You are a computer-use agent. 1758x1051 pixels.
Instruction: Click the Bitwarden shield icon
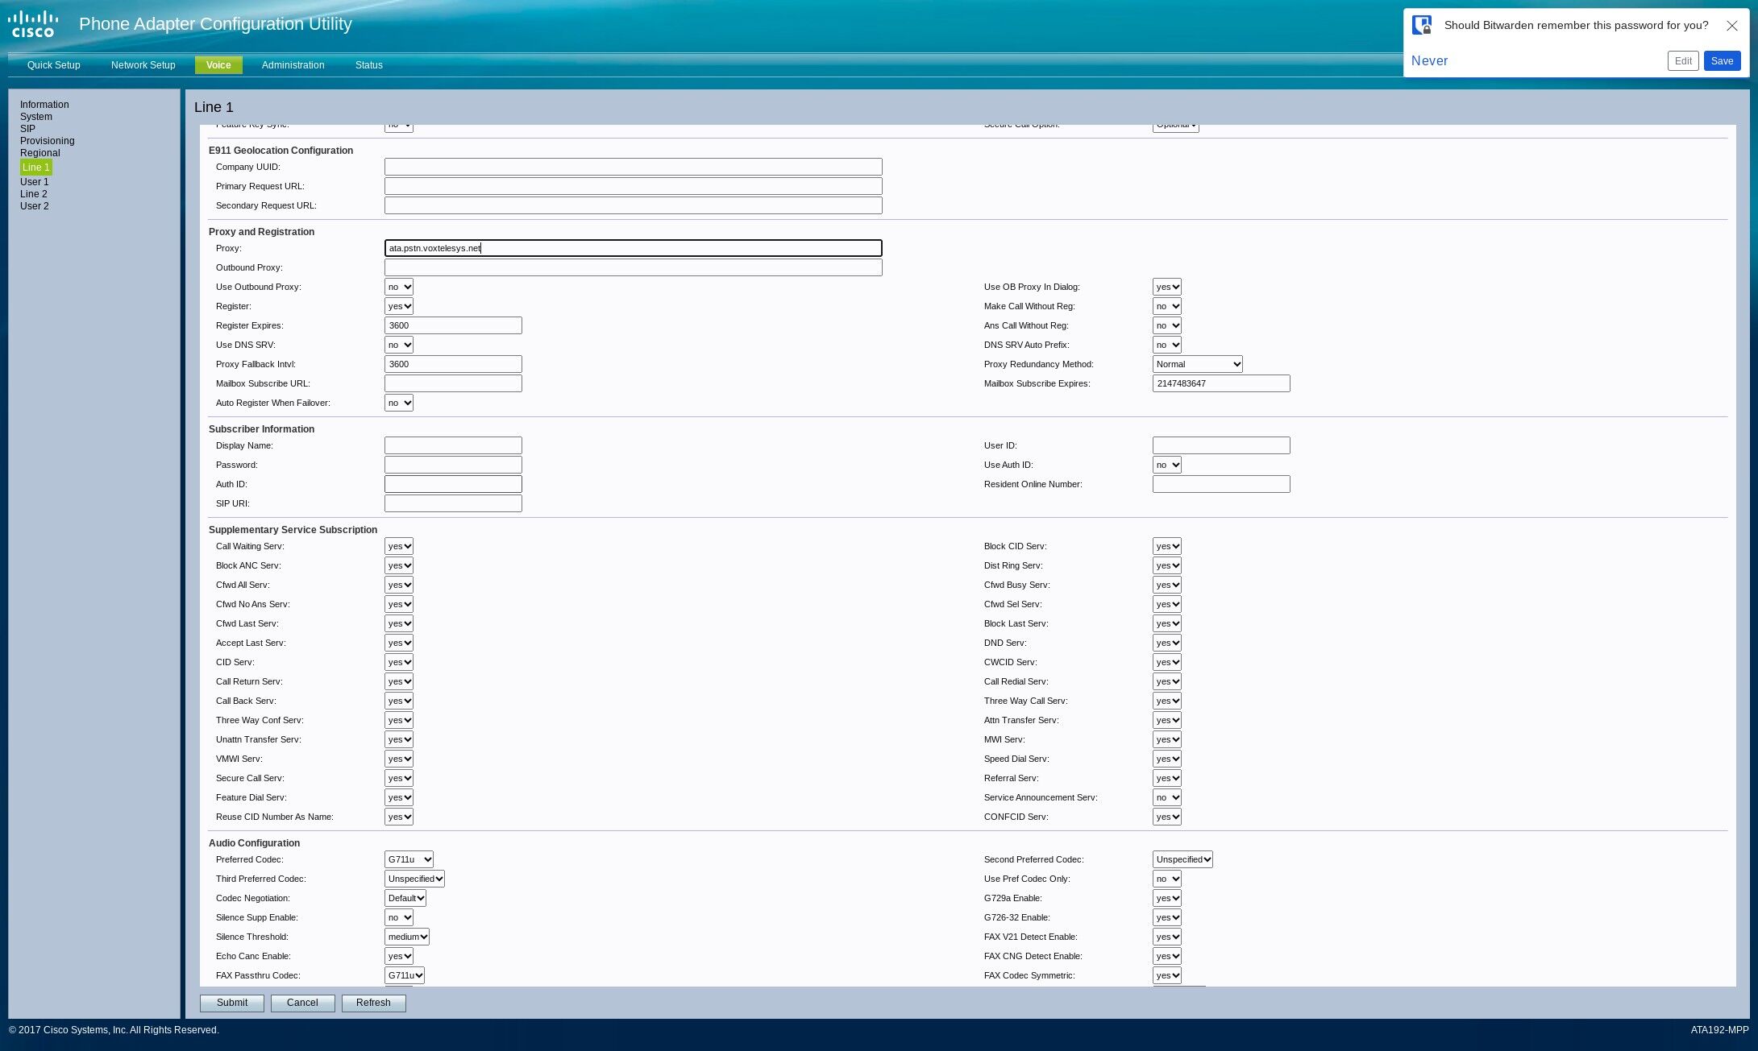coord(1422,25)
